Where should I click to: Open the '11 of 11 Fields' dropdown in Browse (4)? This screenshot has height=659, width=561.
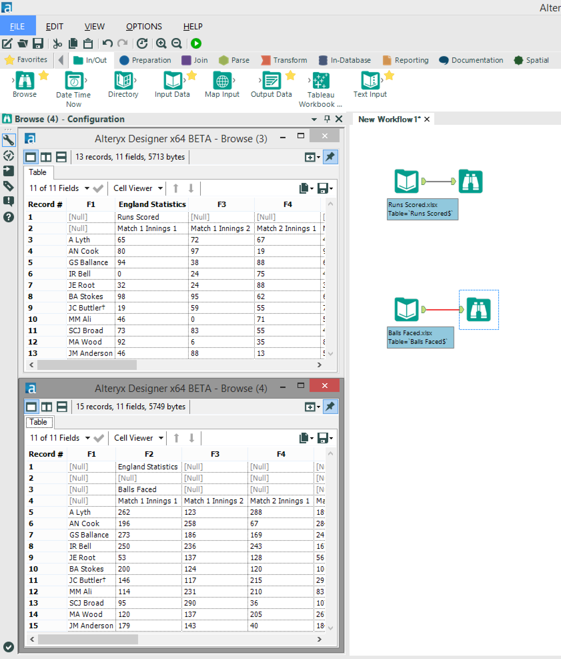[x=60, y=438]
